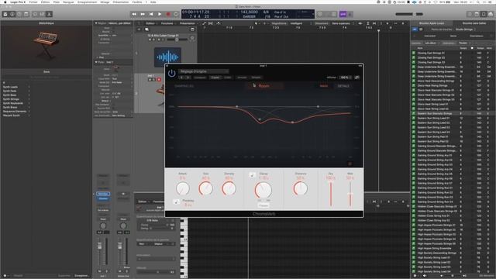The image size is (496, 279).
Task: Open the Mixer from control bar
Action: click(x=42, y=14)
